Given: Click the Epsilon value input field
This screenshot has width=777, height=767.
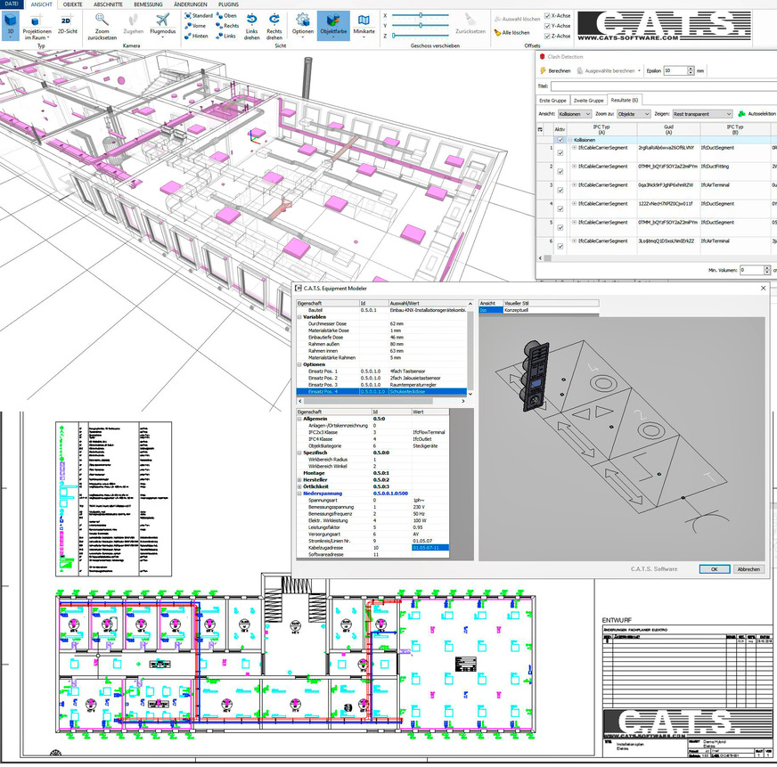Looking at the screenshot, I should tap(676, 69).
